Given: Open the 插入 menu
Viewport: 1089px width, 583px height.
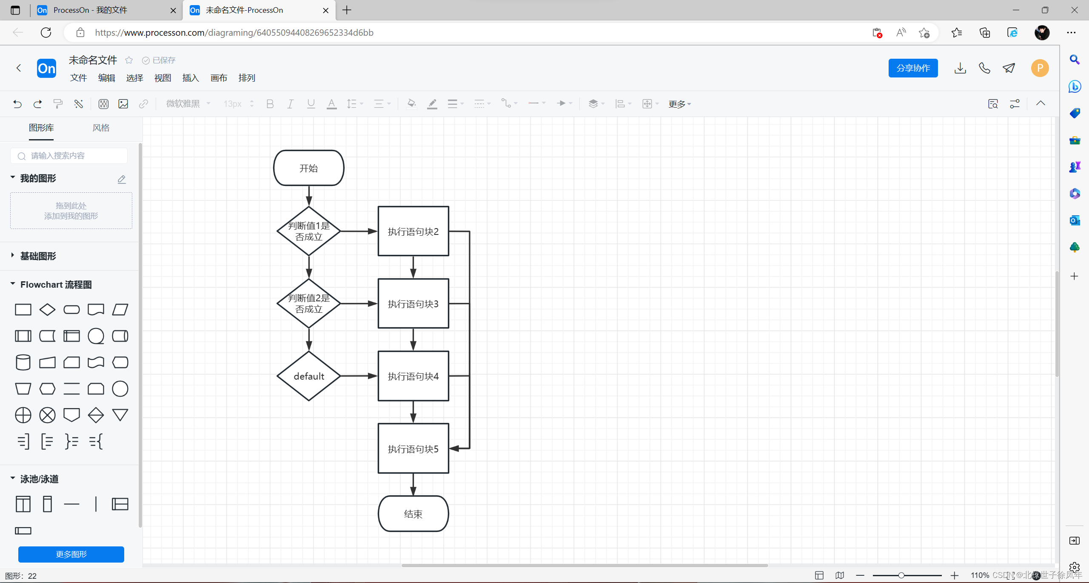Looking at the screenshot, I should (x=190, y=78).
